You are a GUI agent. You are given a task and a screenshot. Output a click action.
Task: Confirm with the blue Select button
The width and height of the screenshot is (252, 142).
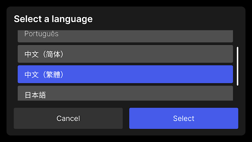(x=183, y=118)
